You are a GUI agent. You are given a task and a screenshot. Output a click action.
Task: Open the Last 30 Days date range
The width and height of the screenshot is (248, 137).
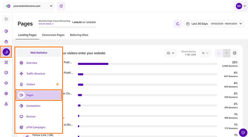[214, 24]
